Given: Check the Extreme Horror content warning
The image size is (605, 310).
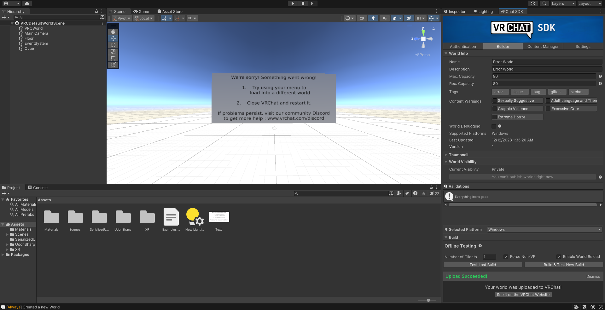Looking at the screenshot, I should click(495, 117).
